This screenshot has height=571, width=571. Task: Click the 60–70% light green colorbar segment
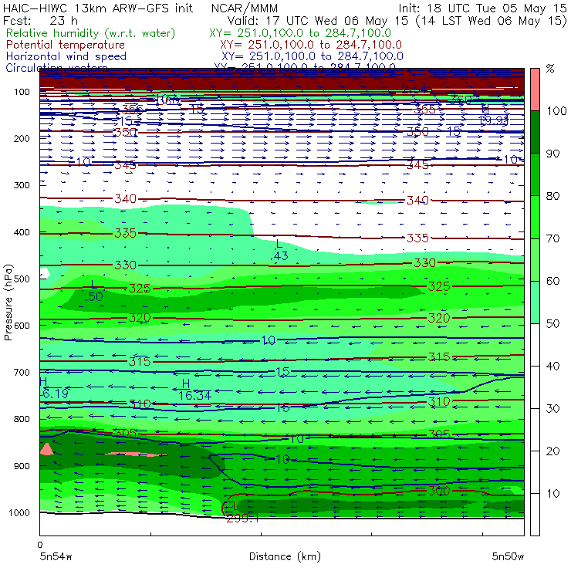[535, 259]
